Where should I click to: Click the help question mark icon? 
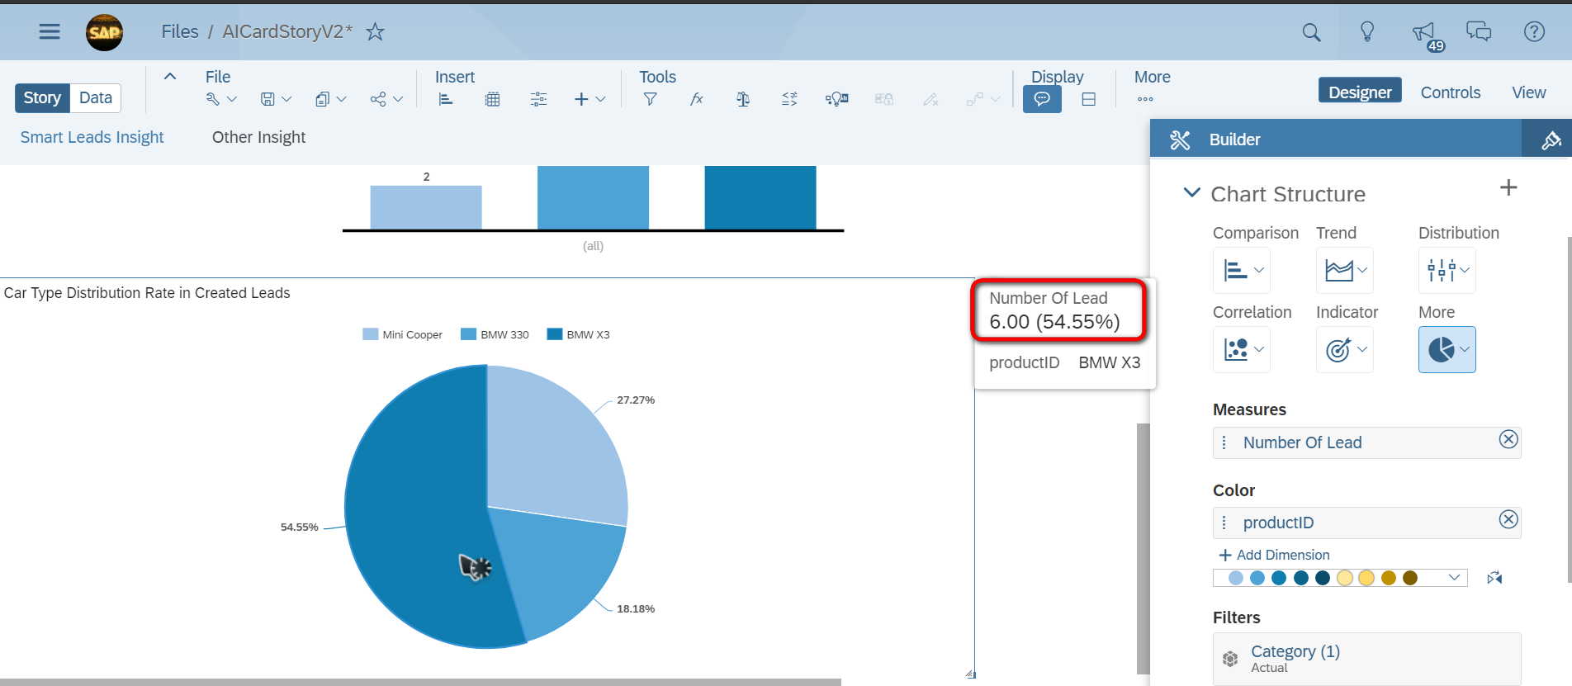click(1534, 32)
